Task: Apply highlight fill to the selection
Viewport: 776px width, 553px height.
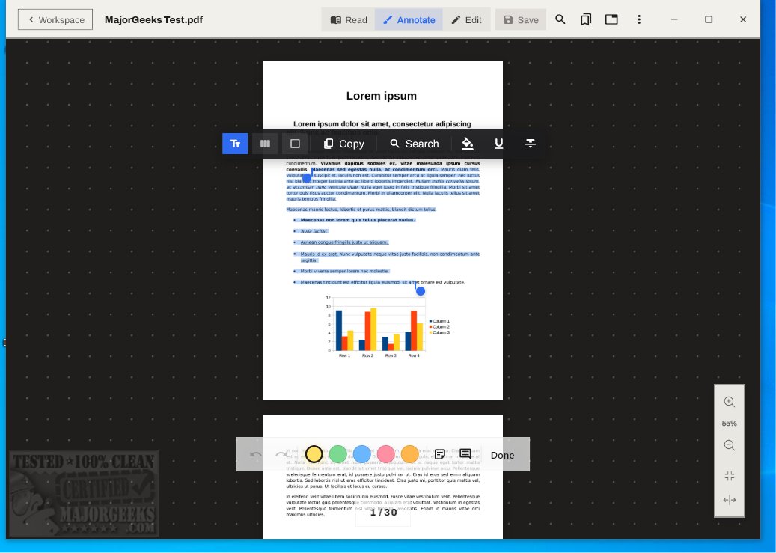Action: coord(467,144)
